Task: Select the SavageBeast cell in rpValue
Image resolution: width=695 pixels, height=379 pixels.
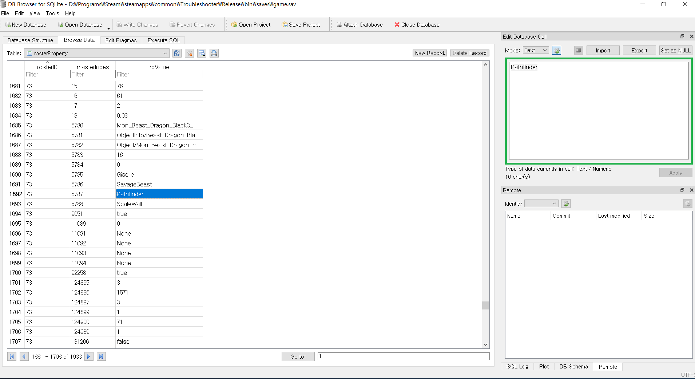Action: 159,184
